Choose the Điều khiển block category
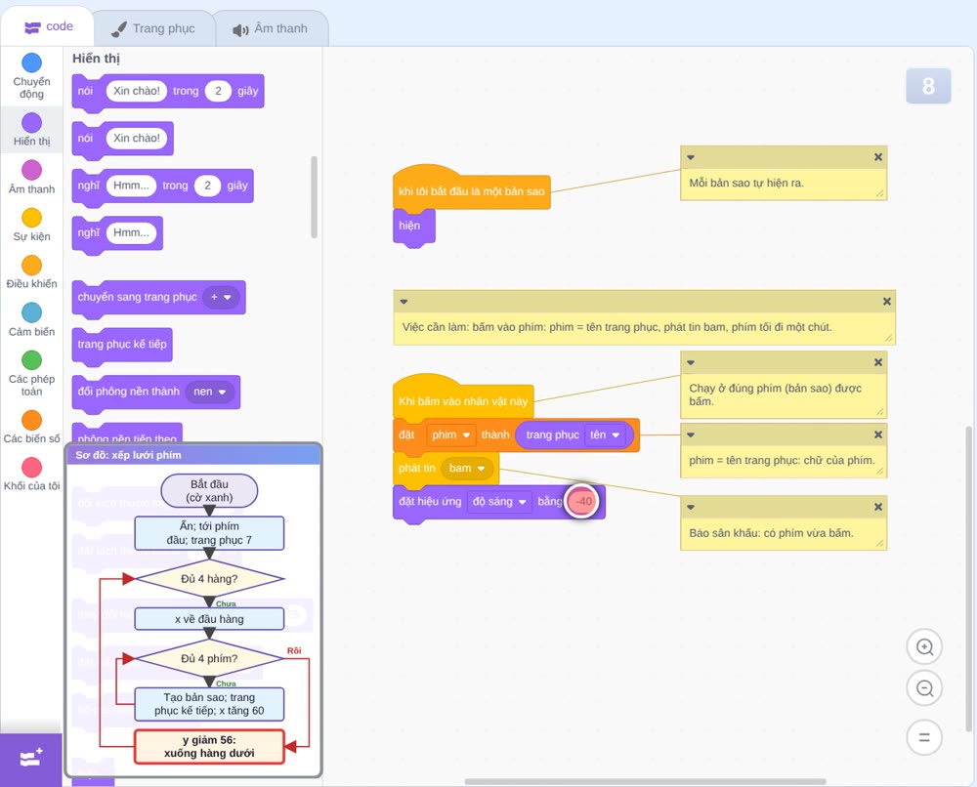 [32, 272]
